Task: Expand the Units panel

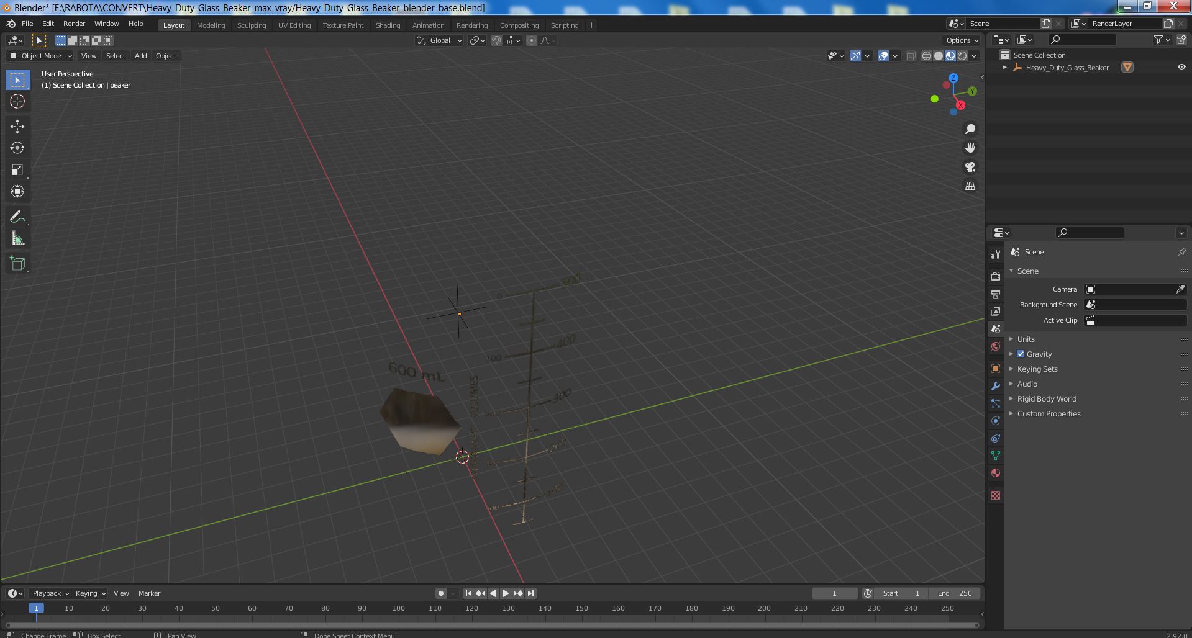Action: 1026,339
